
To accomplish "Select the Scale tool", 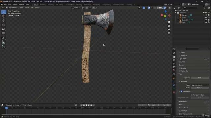I will [4, 29].
